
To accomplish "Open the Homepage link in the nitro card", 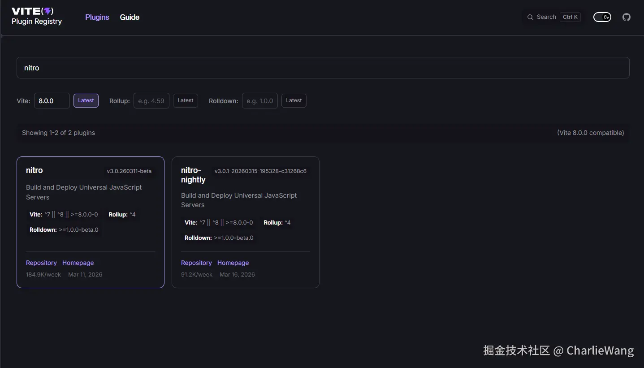I will tap(78, 263).
